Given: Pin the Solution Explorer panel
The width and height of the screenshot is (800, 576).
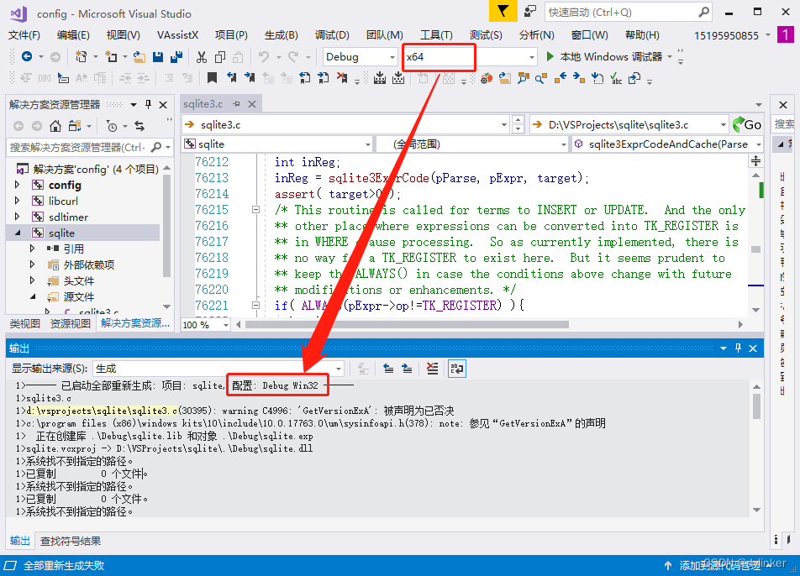Looking at the screenshot, I should (149, 104).
